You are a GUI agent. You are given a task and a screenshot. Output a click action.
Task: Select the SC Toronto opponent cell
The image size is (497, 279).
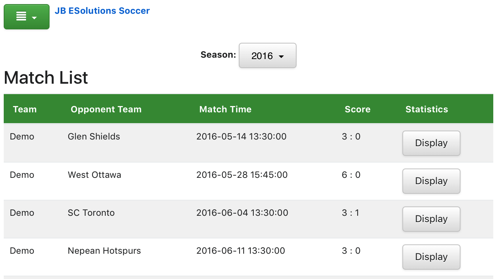click(91, 213)
